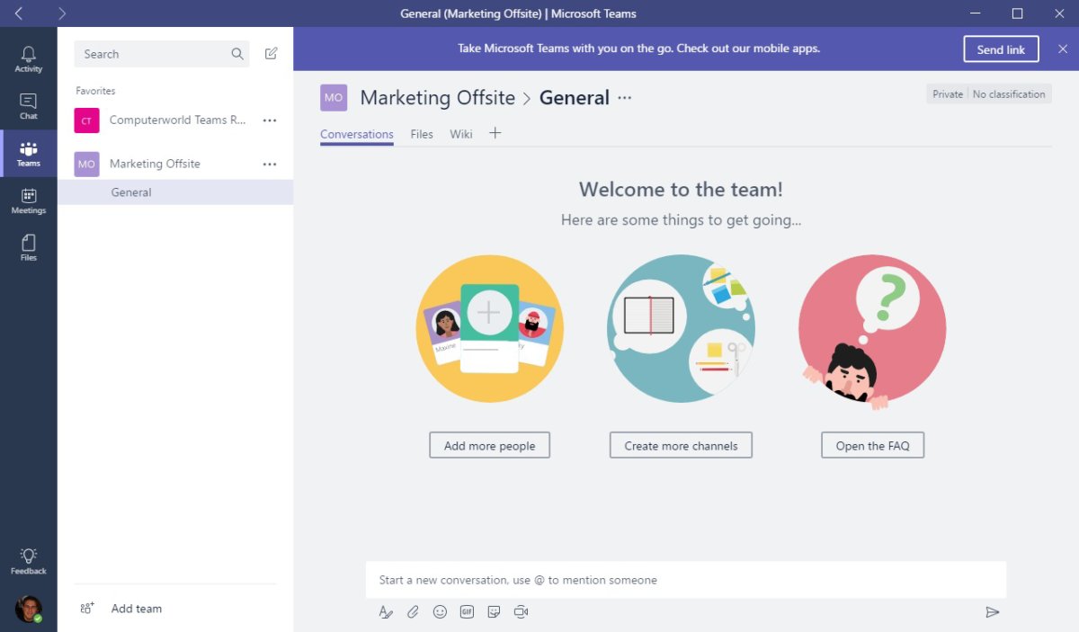
Task: Click the channels notebook illustration
Action: (681, 328)
